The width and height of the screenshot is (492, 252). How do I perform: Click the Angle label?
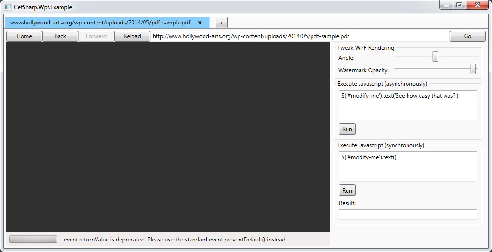coord(347,58)
